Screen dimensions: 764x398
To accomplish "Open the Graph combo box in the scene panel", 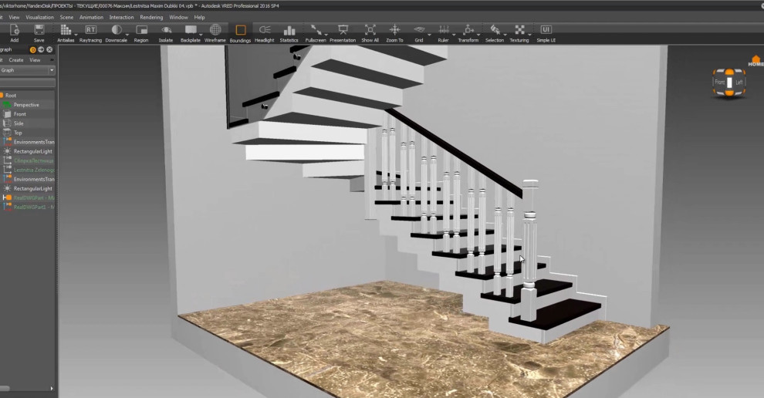I will pyautogui.click(x=28, y=70).
